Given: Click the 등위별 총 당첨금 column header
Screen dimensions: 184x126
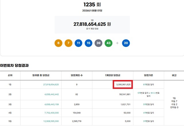Looking at the screenshot, I should coord(41,75).
